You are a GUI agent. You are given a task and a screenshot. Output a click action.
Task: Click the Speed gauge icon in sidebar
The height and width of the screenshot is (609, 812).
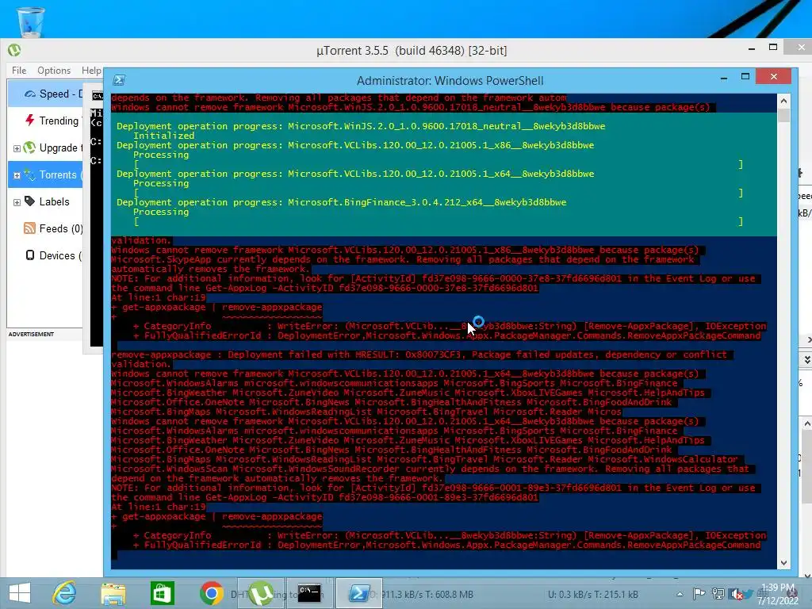[x=30, y=94]
